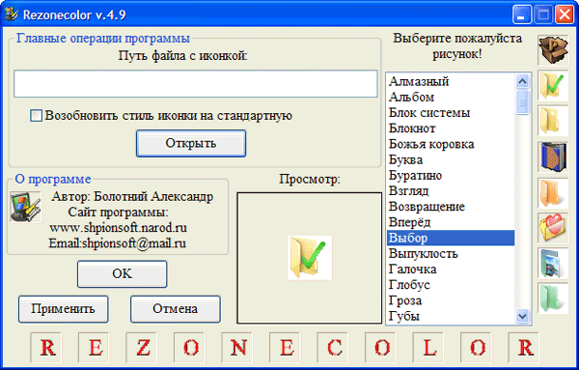Select Взгляд in the list
The width and height of the screenshot is (579, 370).
(x=451, y=191)
